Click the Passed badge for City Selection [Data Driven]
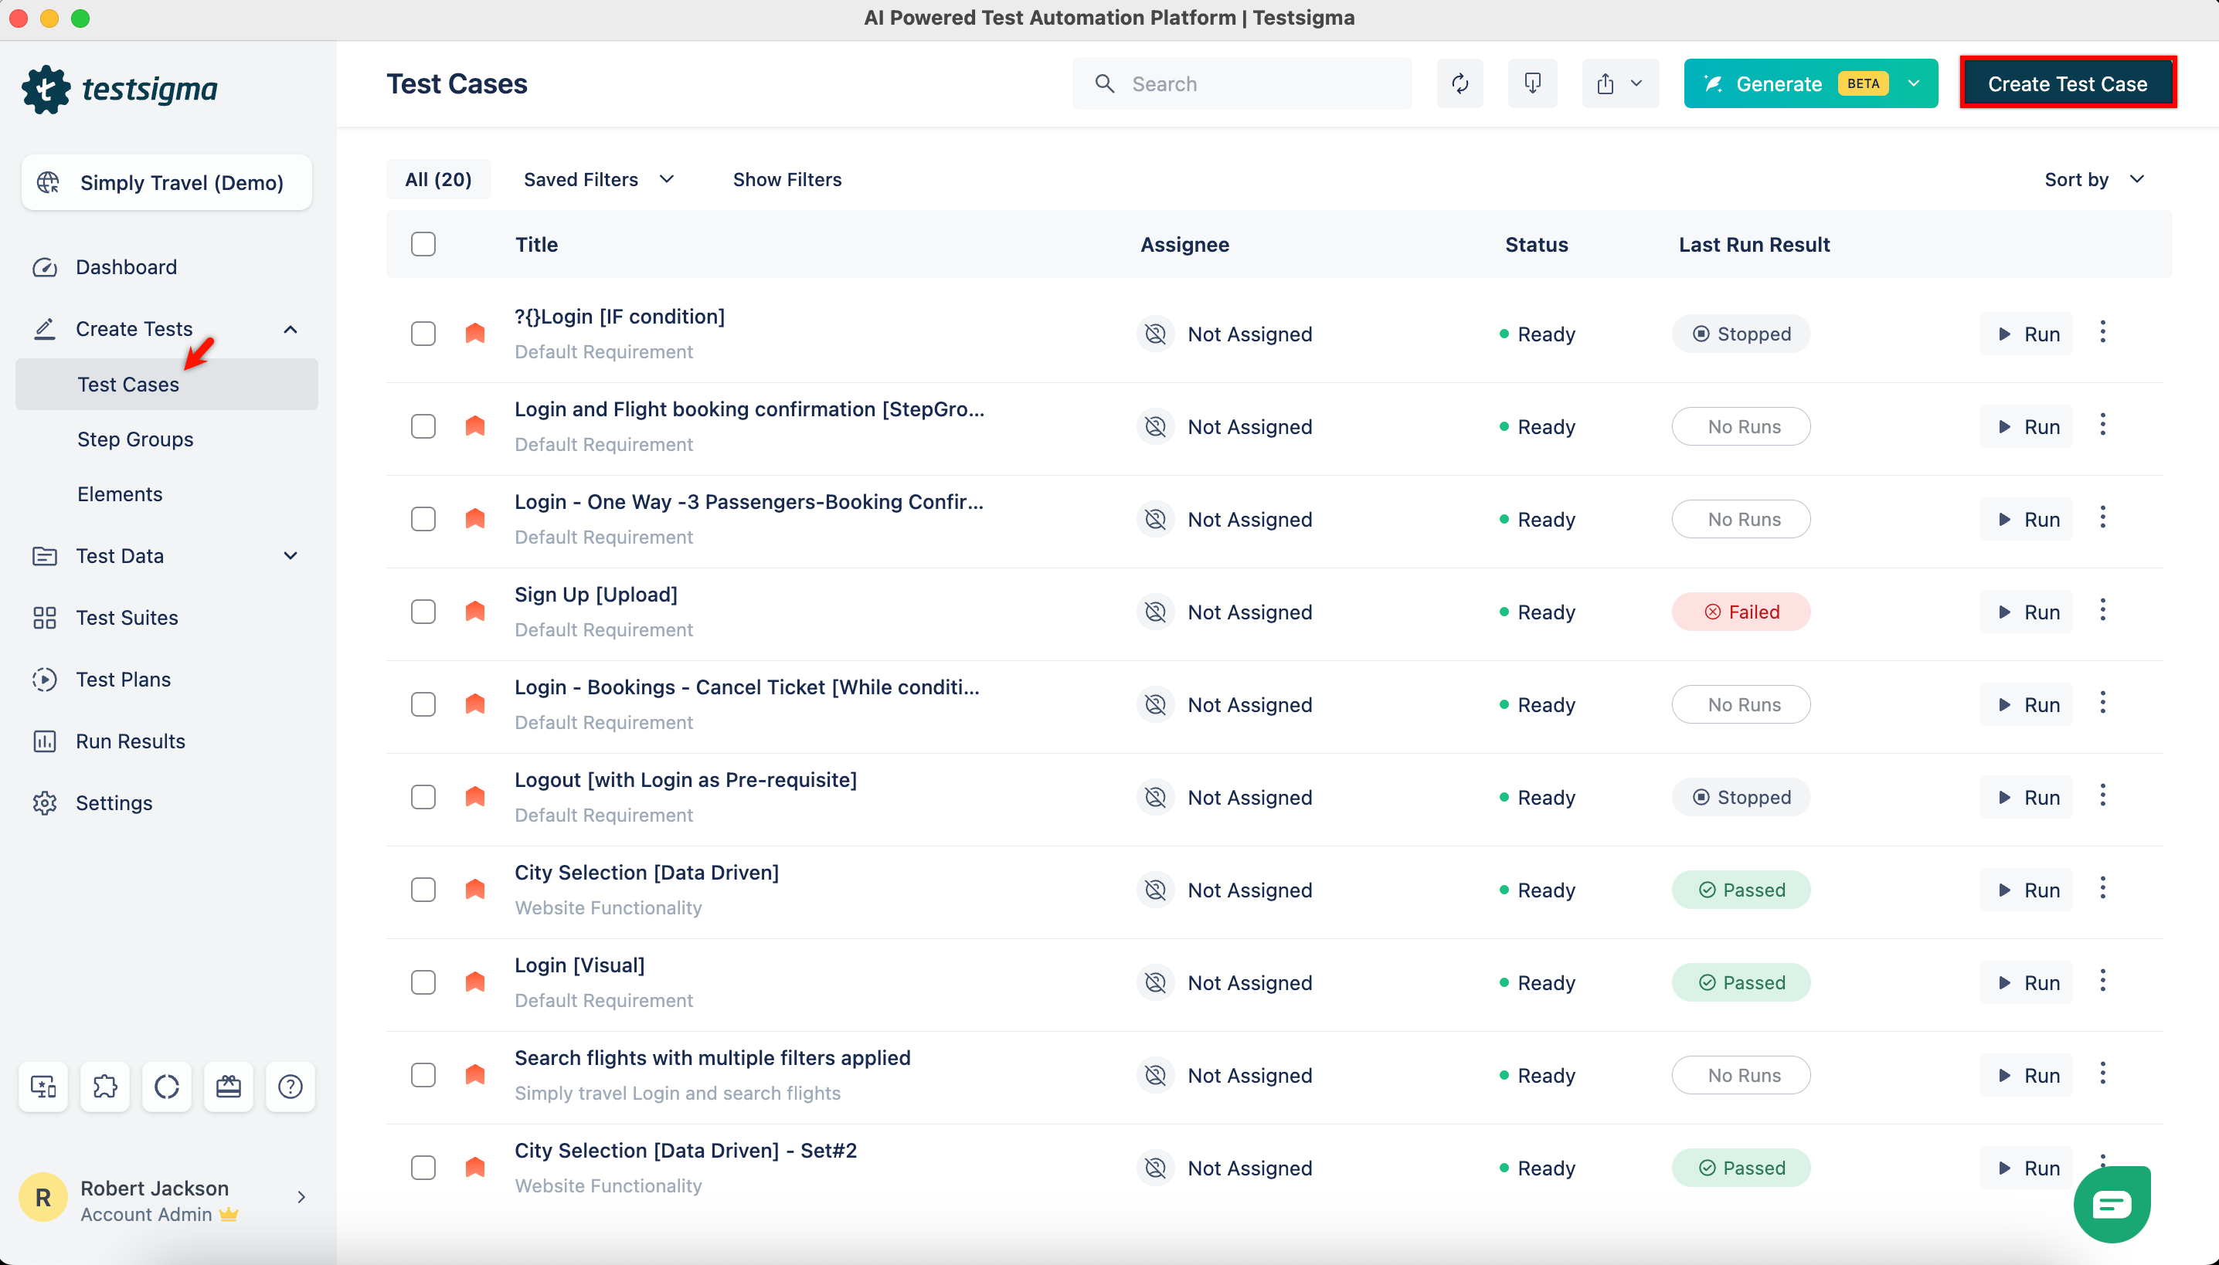This screenshot has height=1265, width=2219. pyautogui.click(x=1741, y=890)
